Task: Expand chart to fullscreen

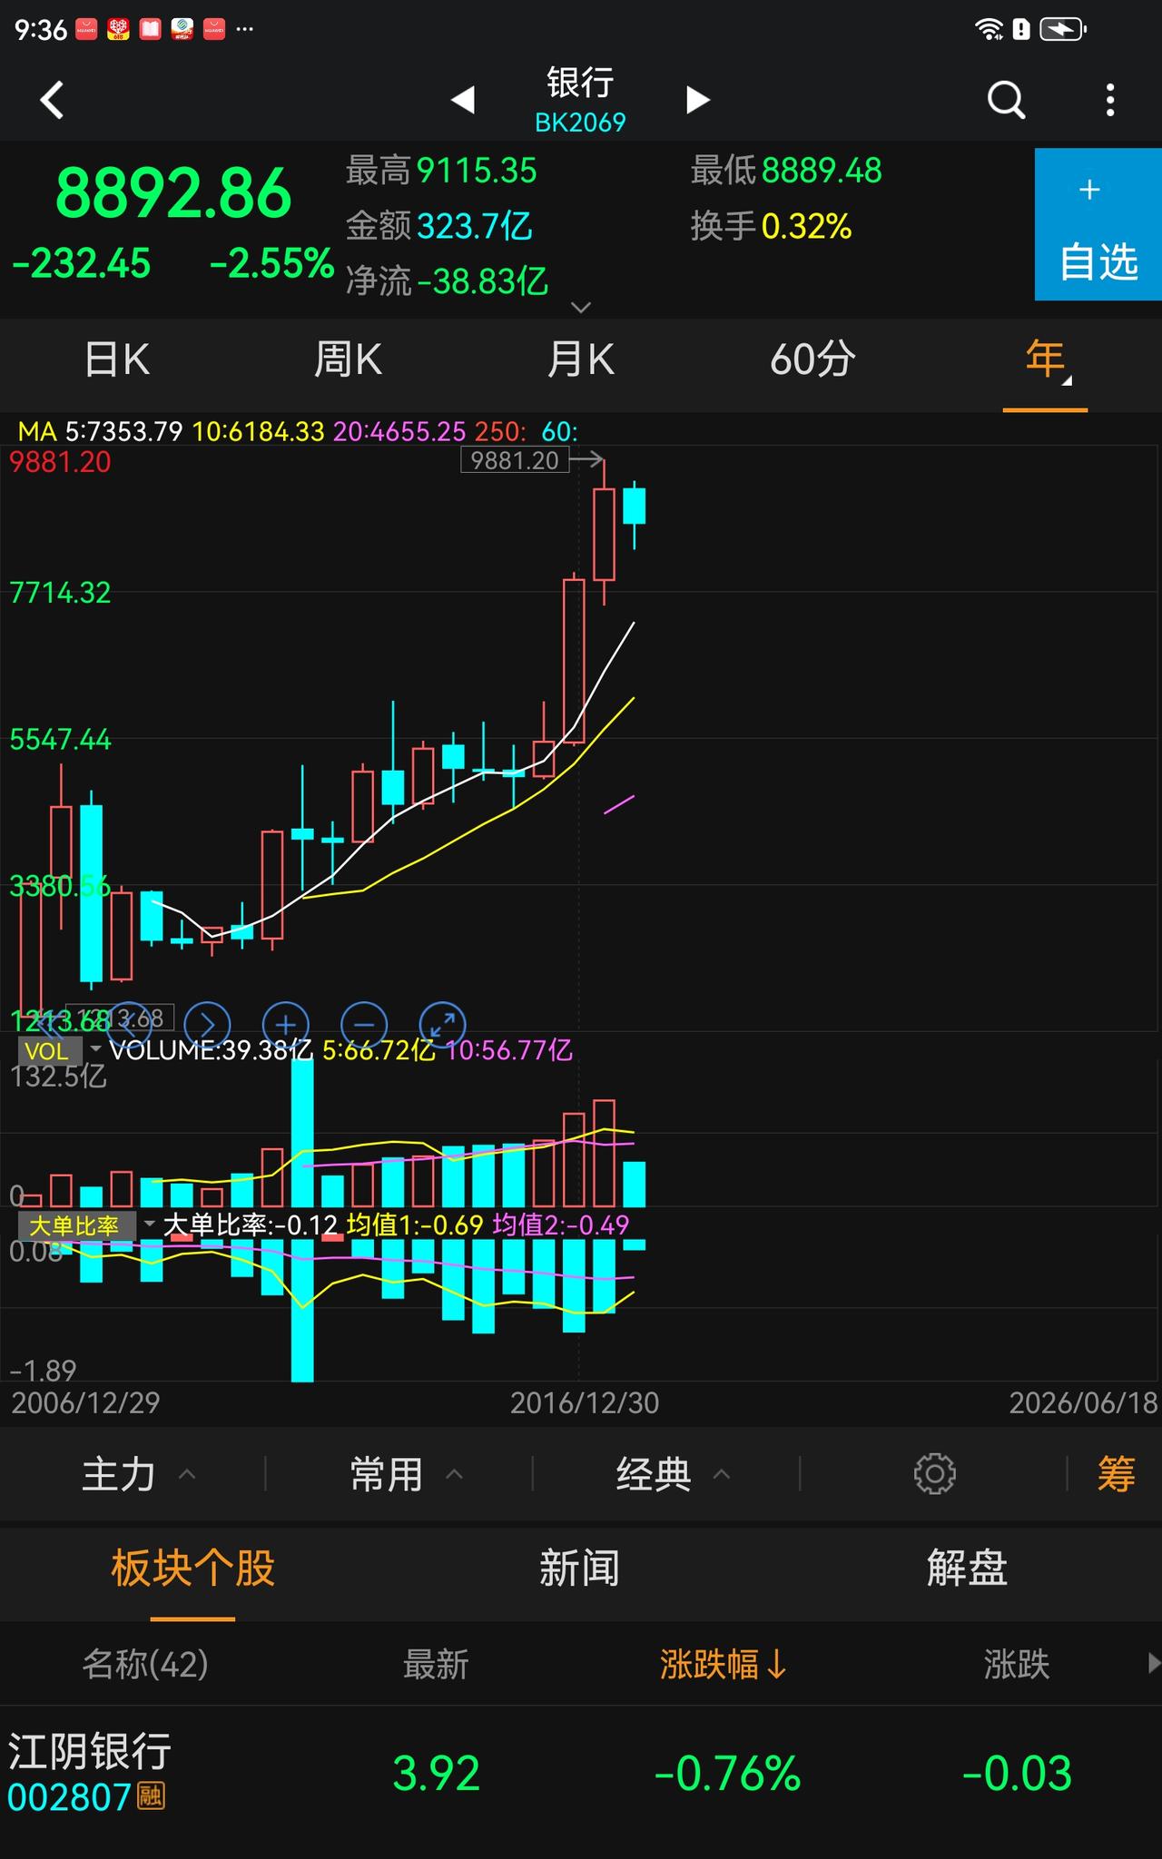Action: 443,1025
